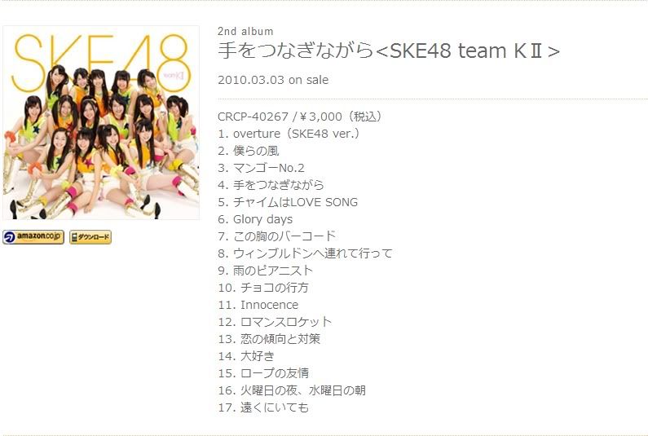Select track 17 遠くにいても
The width and height of the screenshot is (648, 436).
pos(263,407)
